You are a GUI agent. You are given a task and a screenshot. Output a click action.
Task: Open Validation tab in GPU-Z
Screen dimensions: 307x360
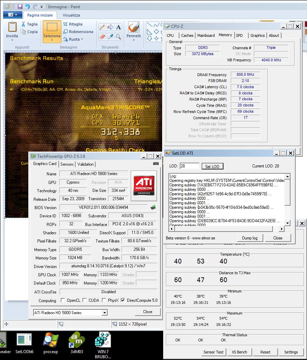pos(86,164)
